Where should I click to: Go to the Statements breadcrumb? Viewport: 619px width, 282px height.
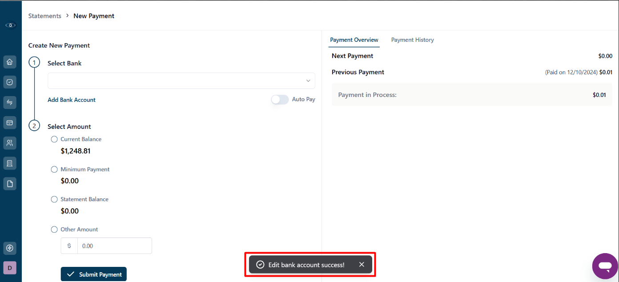[45, 16]
